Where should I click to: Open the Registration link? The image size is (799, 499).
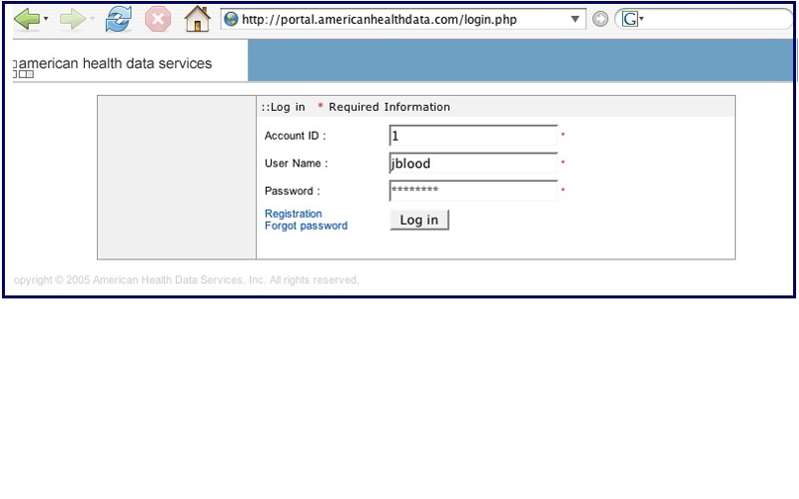click(x=293, y=214)
